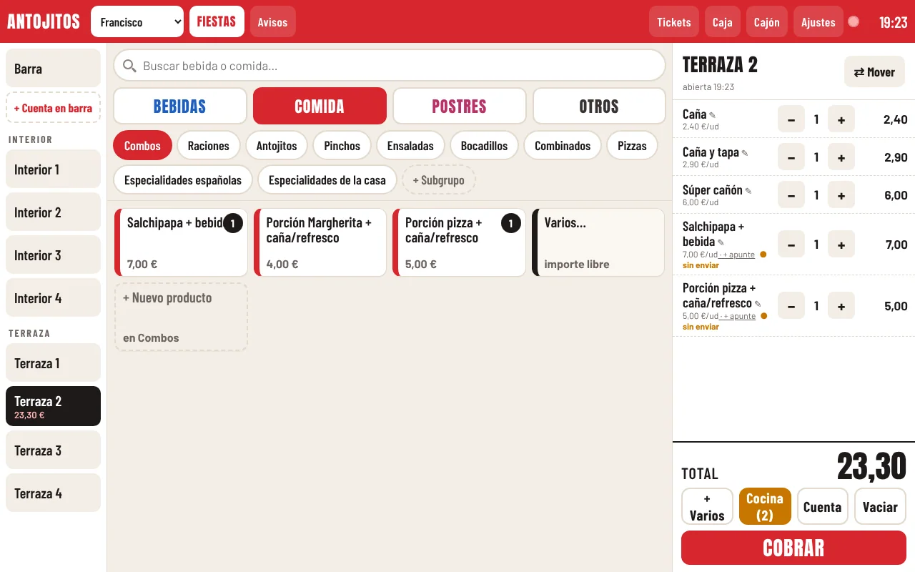Screen dimensions: 915x572
Task: Add a new subgroup with + Subgrupo
Action: pyautogui.click(x=439, y=180)
